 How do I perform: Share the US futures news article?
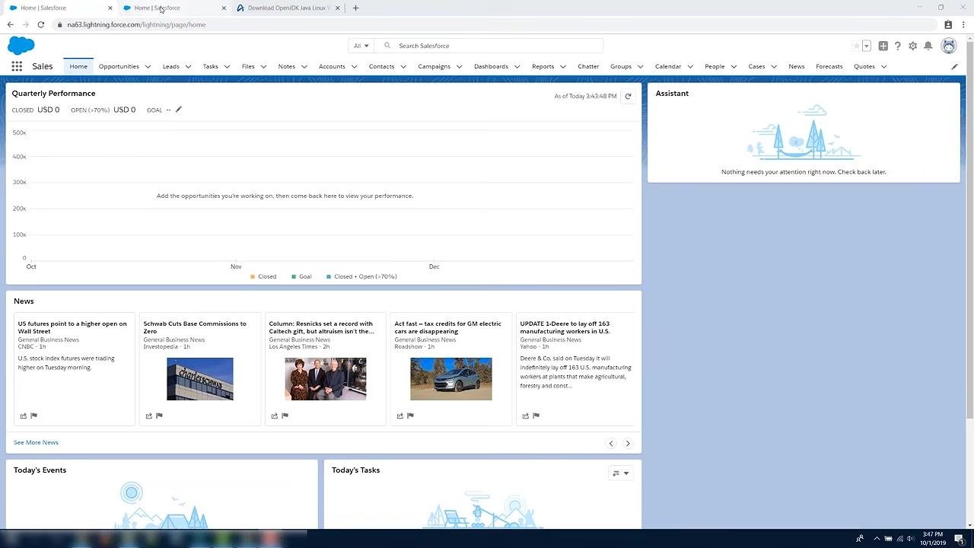(24, 416)
